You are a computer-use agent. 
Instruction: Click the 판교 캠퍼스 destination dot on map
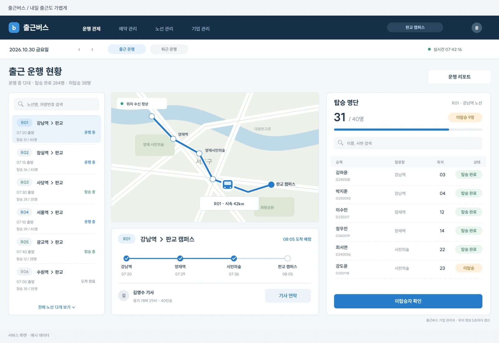tap(271, 185)
